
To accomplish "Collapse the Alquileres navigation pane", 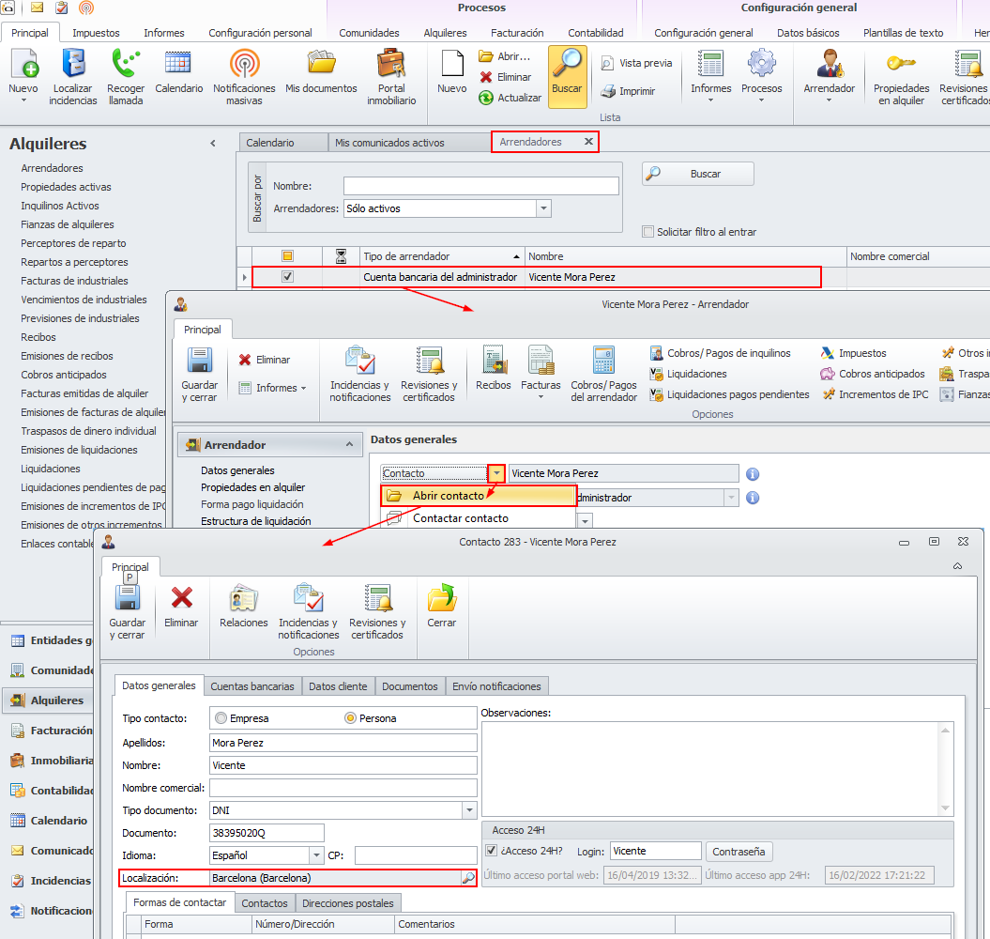I will pyautogui.click(x=213, y=144).
